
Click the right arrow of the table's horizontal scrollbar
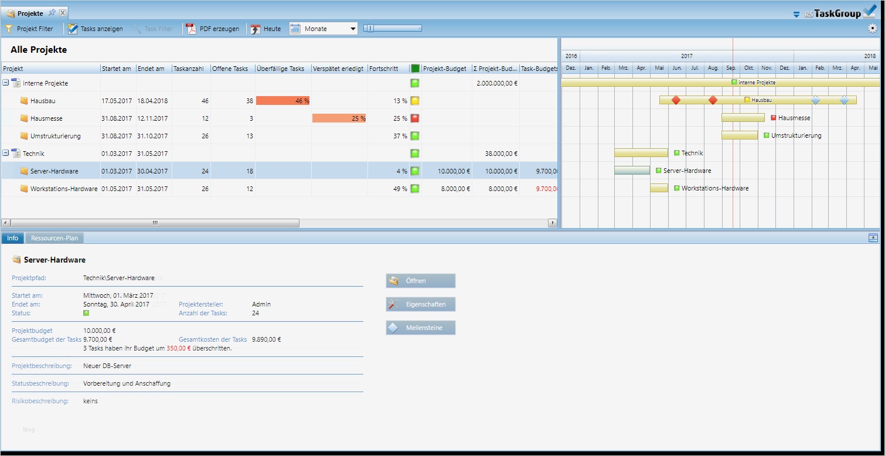click(552, 223)
